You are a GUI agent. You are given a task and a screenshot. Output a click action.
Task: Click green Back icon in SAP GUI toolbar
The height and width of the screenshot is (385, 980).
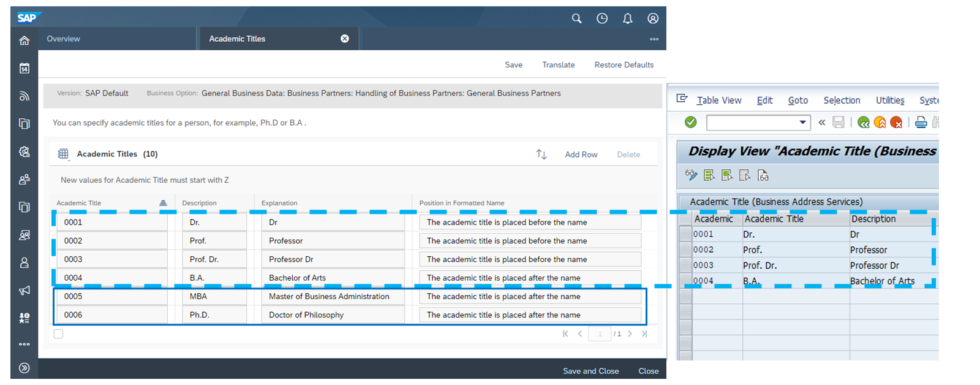coord(864,123)
